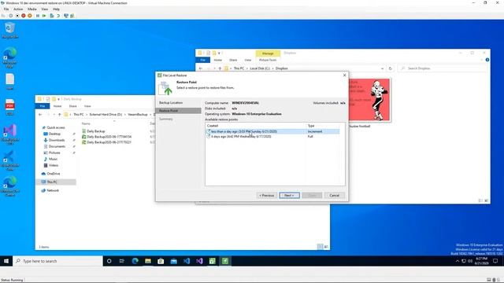Click the Turn Off VM toolbar icon
This screenshot has height=283, width=504.
coord(17,16)
